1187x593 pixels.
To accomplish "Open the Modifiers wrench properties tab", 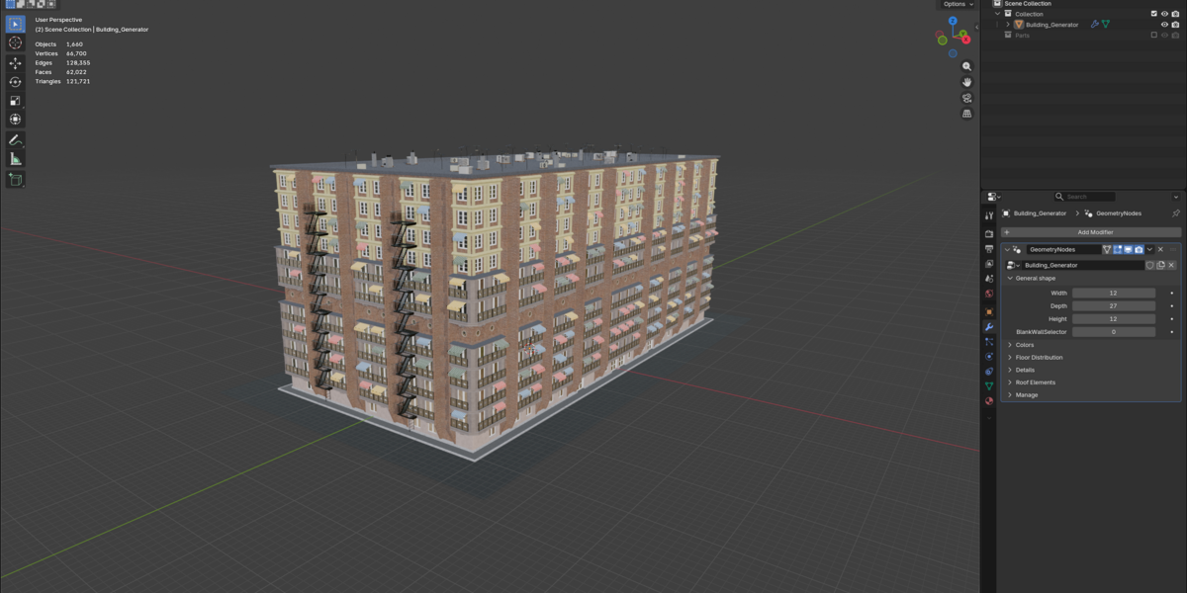I will (988, 326).
